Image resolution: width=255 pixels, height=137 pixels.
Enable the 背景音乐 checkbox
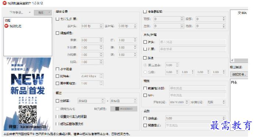pyautogui.click(x=145, y=125)
